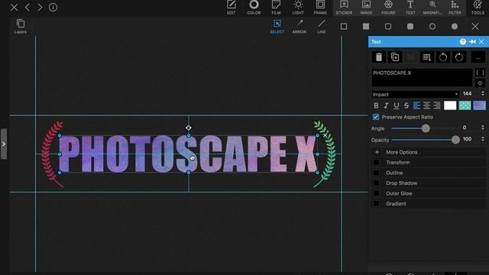Toggle italic formatting

386,105
